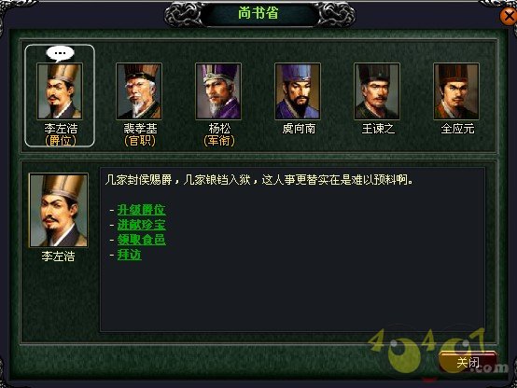Image resolution: width=517 pixels, height=388 pixels.
Task: Select 裴孝基 official portrait
Action: (x=139, y=91)
